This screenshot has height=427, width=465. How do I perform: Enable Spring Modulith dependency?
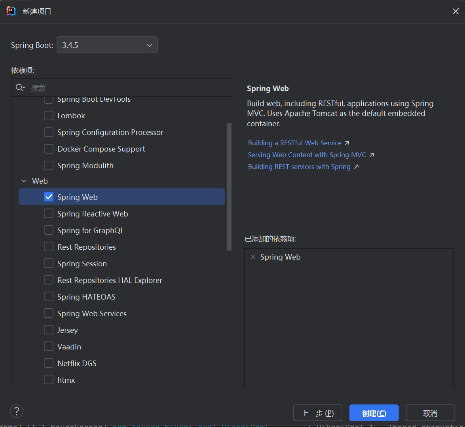[x=49, y=165]
